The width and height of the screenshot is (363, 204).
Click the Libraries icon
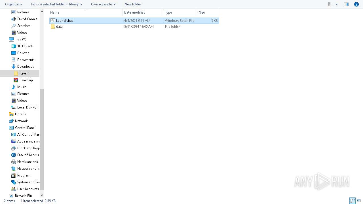point(11,114)
